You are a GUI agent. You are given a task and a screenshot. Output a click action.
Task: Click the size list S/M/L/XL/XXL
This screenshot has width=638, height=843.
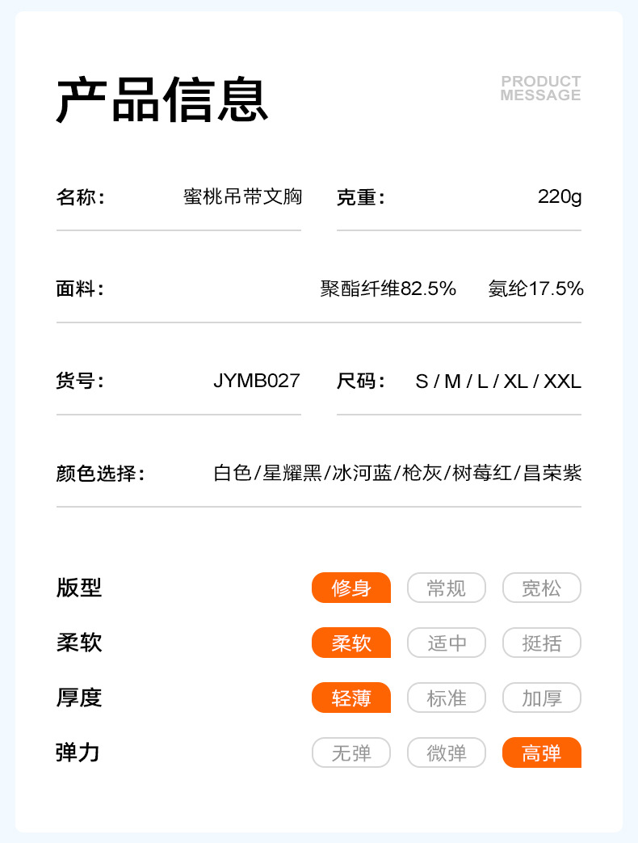[x=497, y=381]
